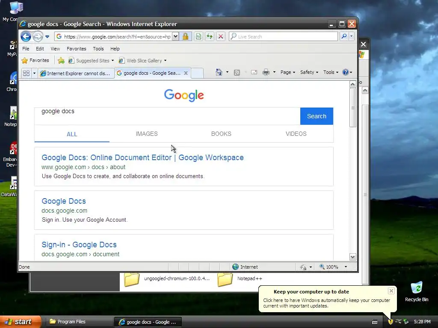
Task: Open the Favorites star button
Action: pyautogui.click(x=35, y=60)
